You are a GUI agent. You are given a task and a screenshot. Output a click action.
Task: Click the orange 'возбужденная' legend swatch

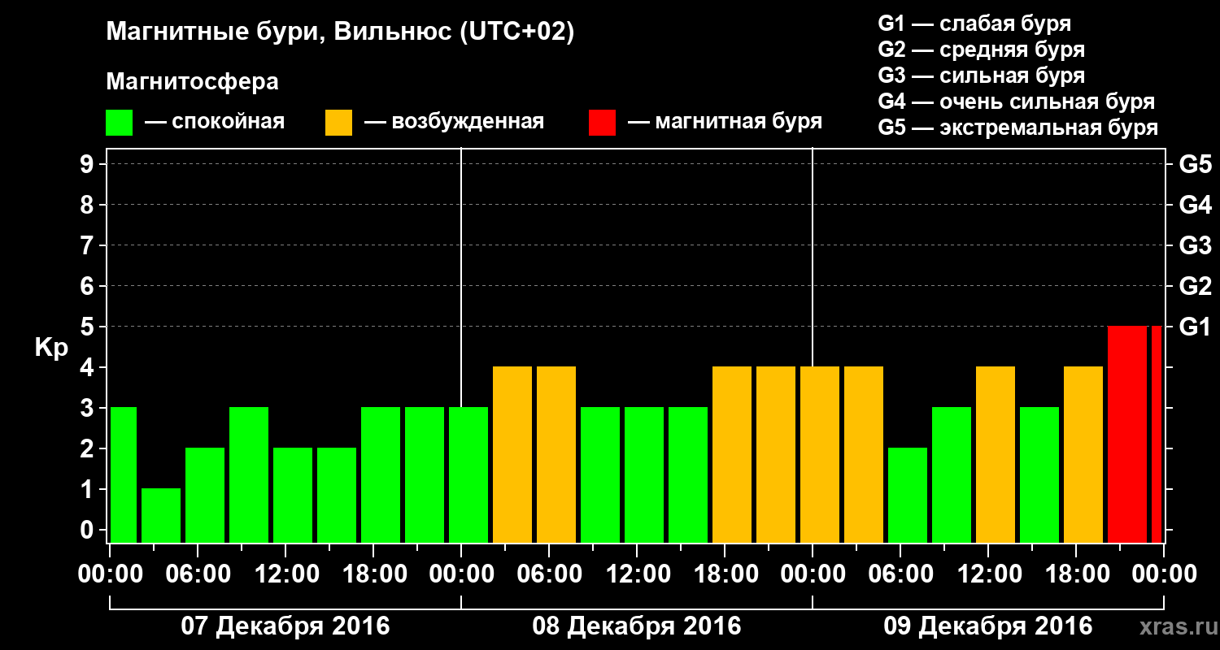click(339, 123)
